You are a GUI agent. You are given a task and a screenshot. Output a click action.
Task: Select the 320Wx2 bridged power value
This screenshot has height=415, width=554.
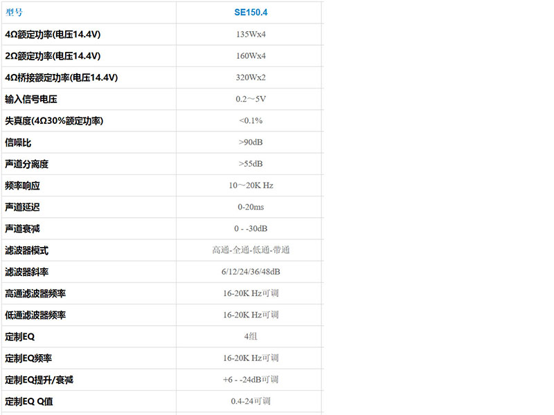pos(251,77)
